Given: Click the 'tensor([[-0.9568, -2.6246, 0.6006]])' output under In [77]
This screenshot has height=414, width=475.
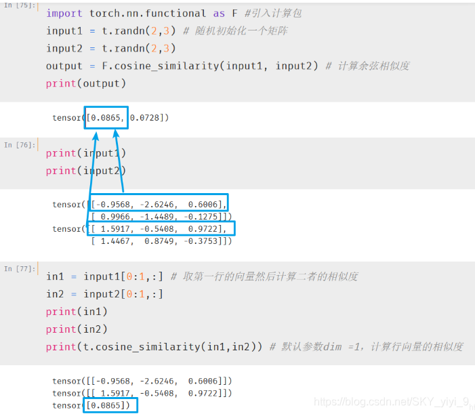Looking at the screenshot, I should pyautogui.click(x=142, y=381).
